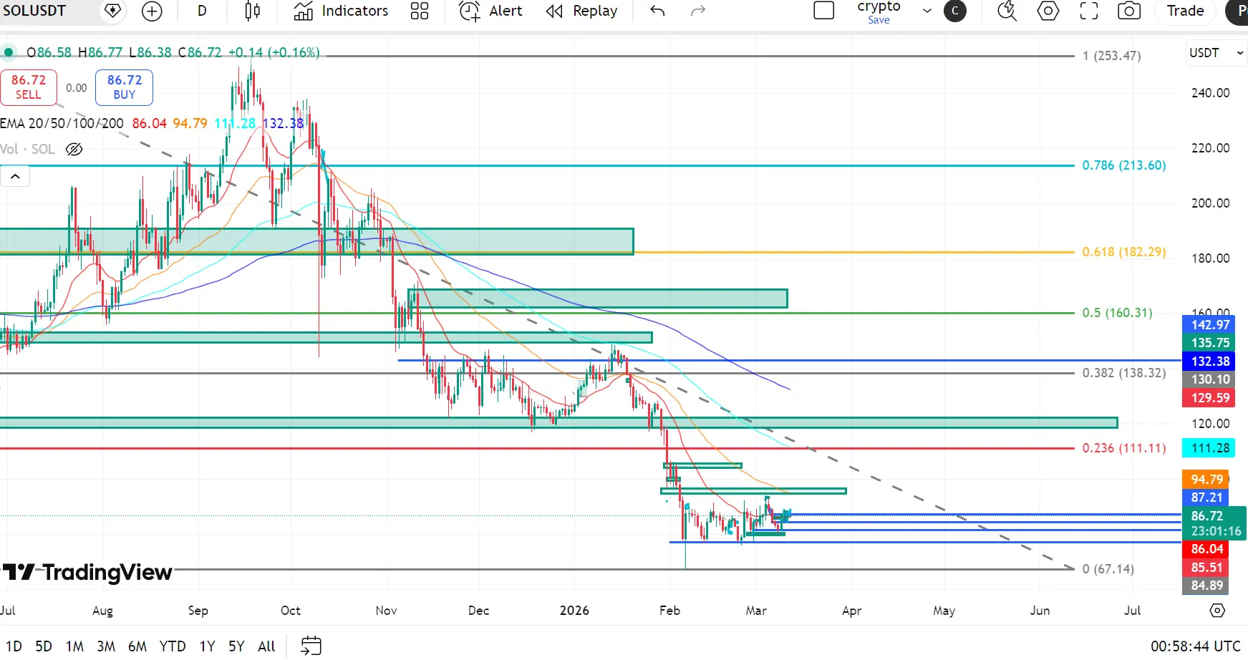Undo the last chart action
The image size is (1248, 660).
(658, 11)
